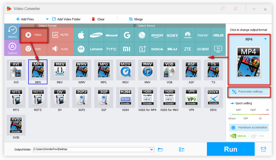Select the VP9 encoder icon
The image size is (276, 160).
191,97
